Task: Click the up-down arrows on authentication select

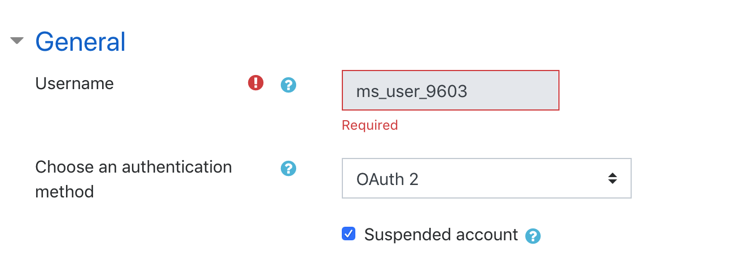Action: pyautogui.click(x=612, y=179)
